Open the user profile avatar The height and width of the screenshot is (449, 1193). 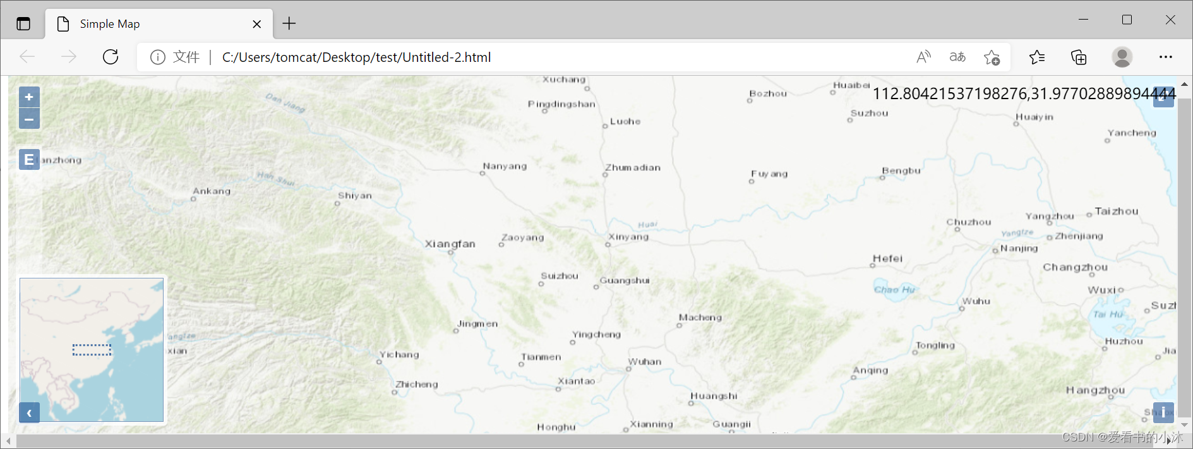(1122, 57)
